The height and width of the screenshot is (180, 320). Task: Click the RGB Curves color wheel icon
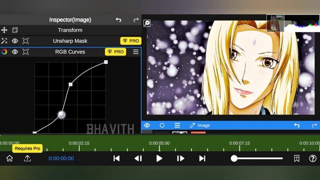(x=4, y=52)
